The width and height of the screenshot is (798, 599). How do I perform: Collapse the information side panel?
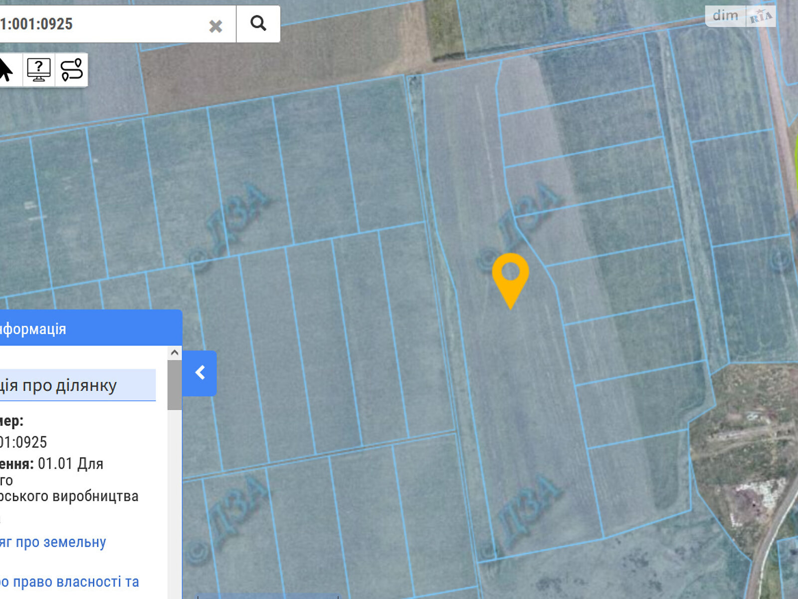click(x=199, y=373)
